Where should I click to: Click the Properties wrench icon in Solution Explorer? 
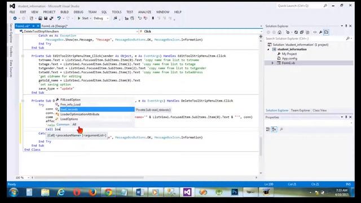320,32
